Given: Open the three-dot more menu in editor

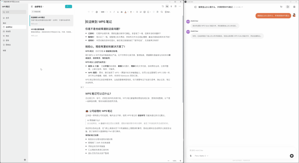Looking at the screenshot, I should (x=180, y=6).
